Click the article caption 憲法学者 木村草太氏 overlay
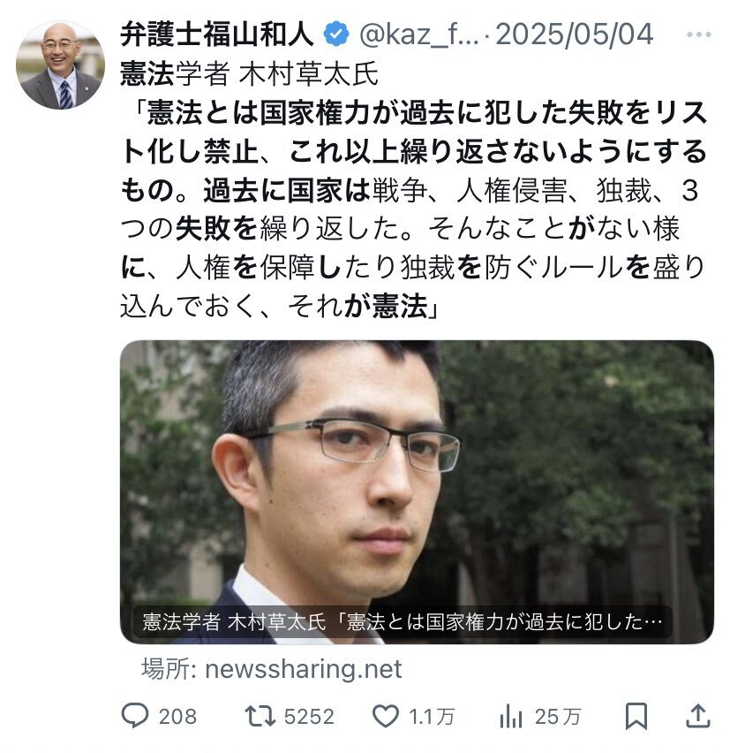Viewport: 730px width, 753px height. coord(402,622)
